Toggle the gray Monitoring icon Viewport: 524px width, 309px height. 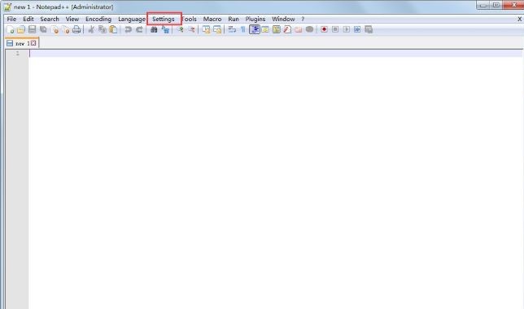pyautogui.click(x=309, y=29)
